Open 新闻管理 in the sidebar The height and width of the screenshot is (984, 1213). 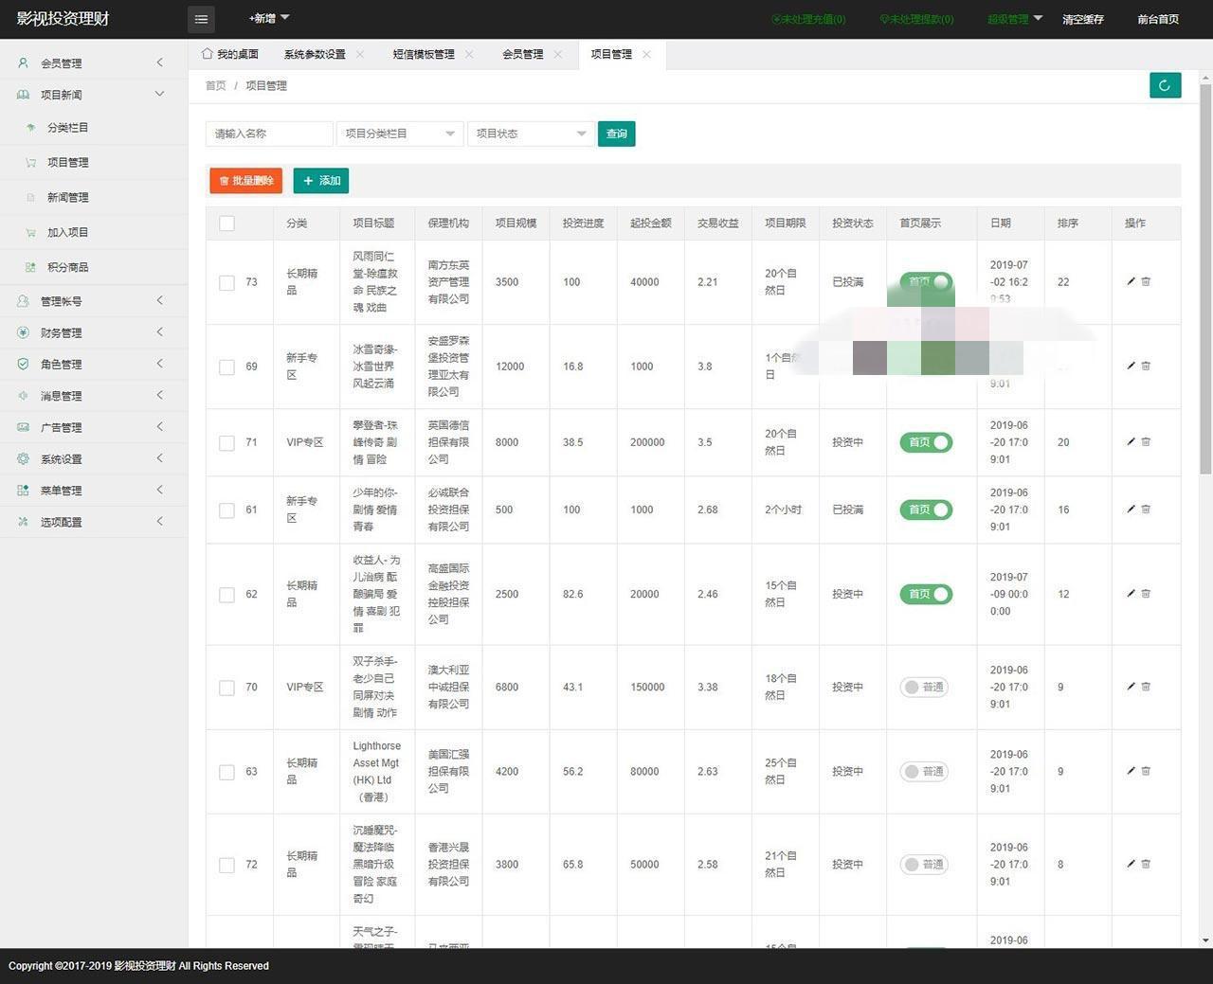click(68, 198)
